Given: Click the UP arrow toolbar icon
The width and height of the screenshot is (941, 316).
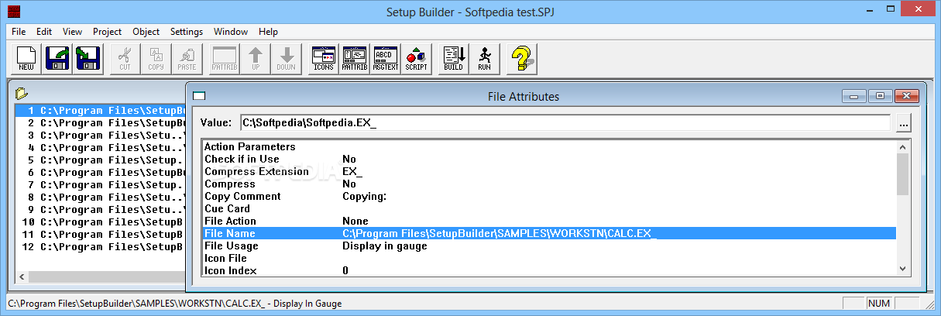Looking at the screenshot, I should [256, 59].
